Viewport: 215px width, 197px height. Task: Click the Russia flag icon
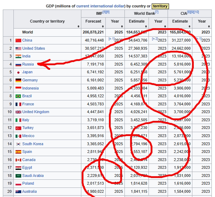[18, 64]
